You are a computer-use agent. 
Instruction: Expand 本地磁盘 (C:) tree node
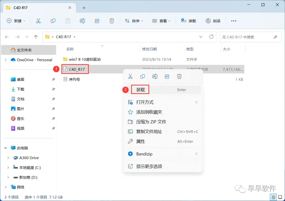[8, 167]
